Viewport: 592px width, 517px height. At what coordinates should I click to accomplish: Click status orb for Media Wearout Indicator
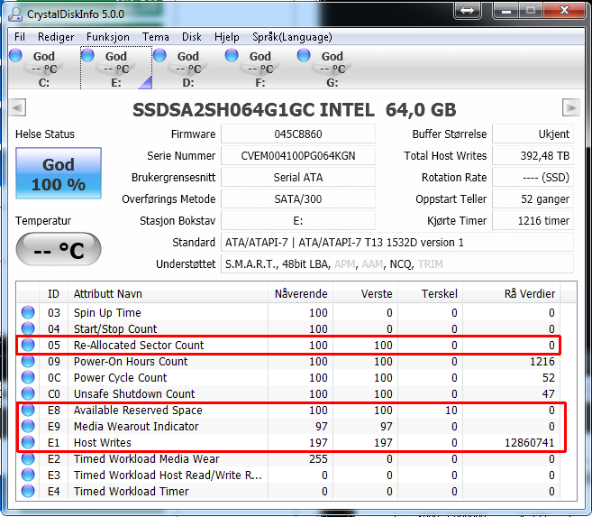coord(28,426)
